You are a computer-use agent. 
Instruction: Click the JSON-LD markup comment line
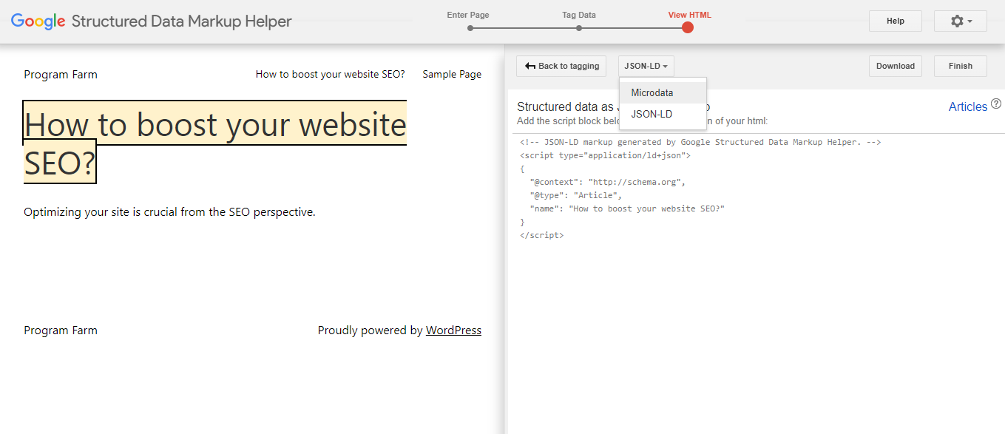tap(701, 142)
